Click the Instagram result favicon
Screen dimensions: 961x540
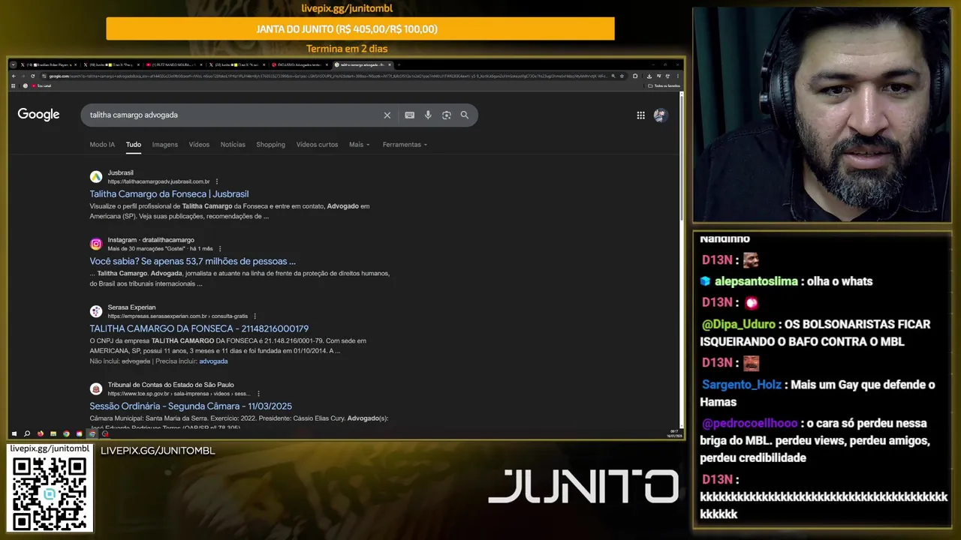coord(96,244)
